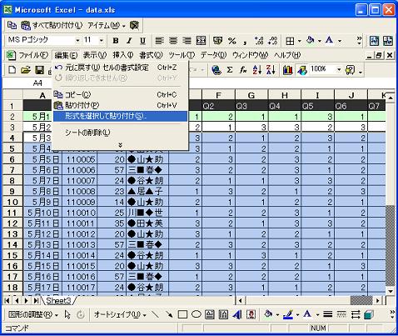Click the AutoSum sigma icon
This screenshot has width=398, height=336.
[x=230, y=70]
